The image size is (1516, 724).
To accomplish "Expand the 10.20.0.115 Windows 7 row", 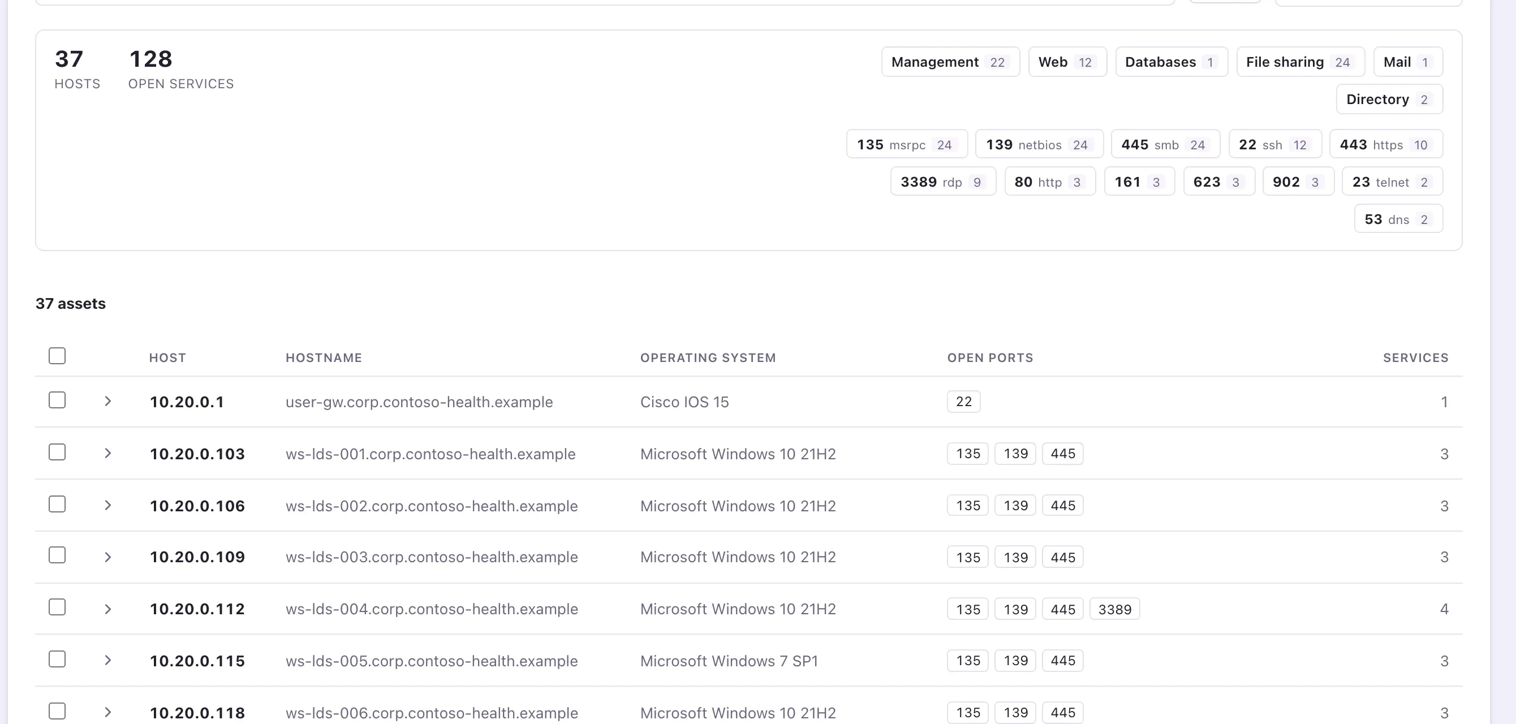I will point(107,661).
